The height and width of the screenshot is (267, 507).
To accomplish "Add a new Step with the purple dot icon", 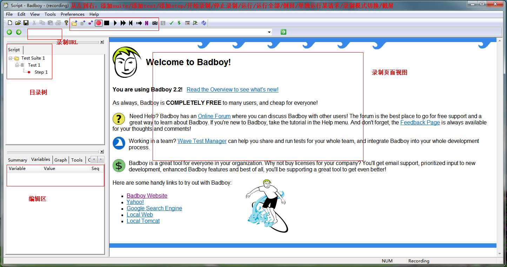I will click(91, 23).
